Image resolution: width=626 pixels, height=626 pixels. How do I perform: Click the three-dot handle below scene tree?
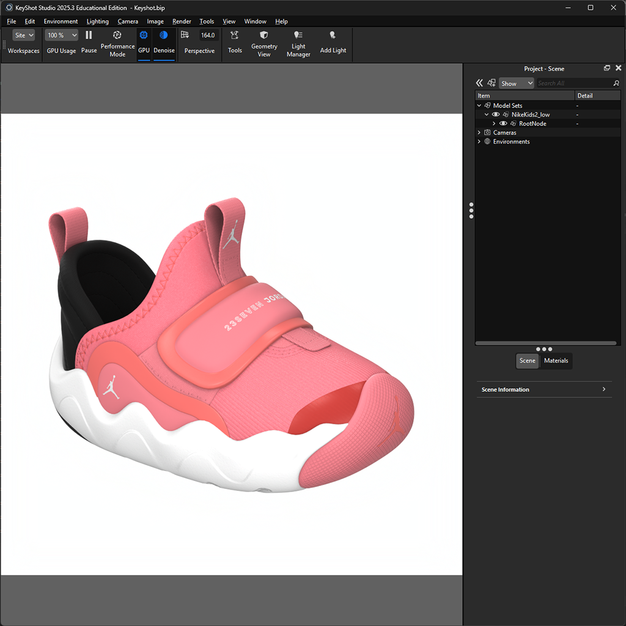(x=543, y=349)
